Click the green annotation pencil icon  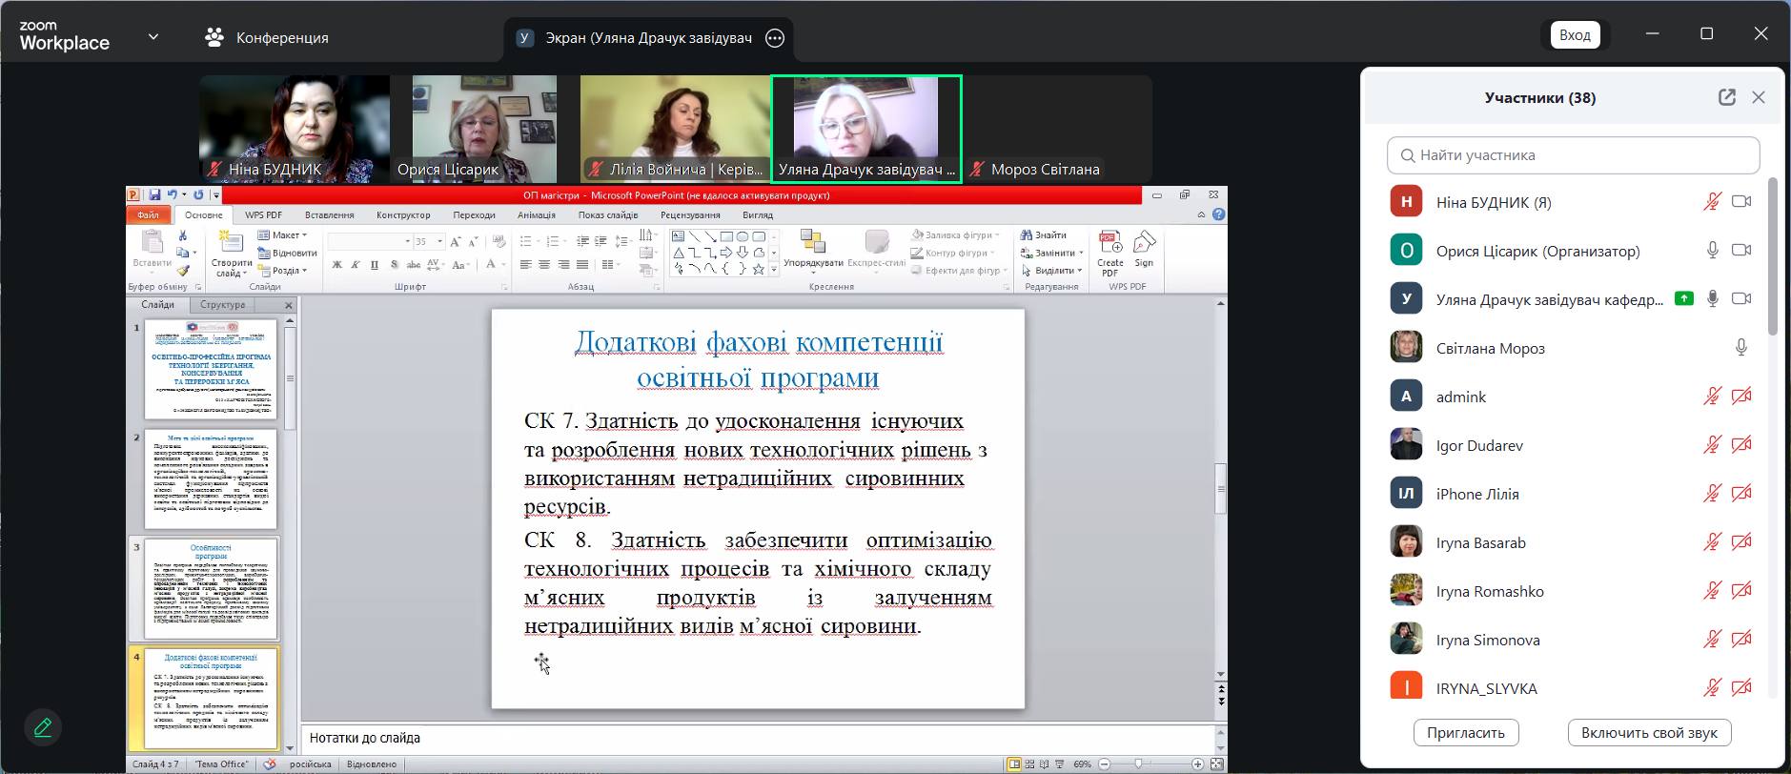pyautogui.click(x=43, y=728)
